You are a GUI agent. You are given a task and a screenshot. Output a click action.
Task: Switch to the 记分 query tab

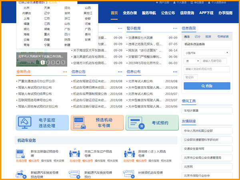pos(197,37)
